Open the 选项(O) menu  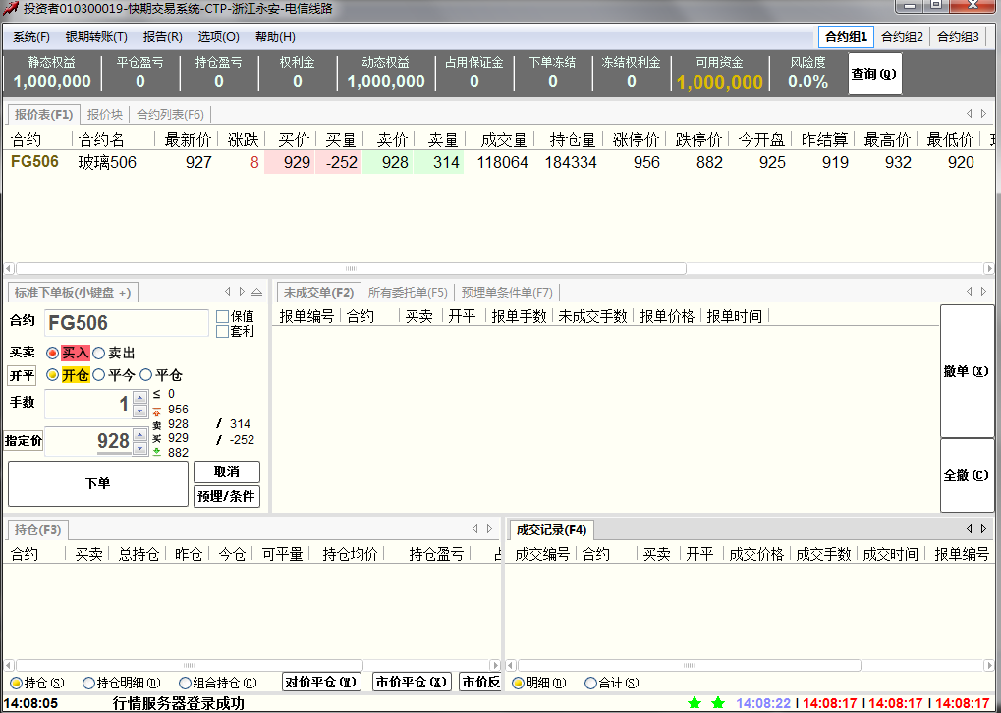coord(218,37)
